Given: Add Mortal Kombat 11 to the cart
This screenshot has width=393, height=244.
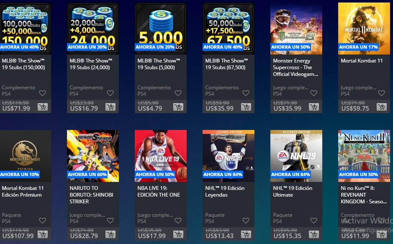Looking at the screenshot, I should pyautogui.click(x=381, y=107).
